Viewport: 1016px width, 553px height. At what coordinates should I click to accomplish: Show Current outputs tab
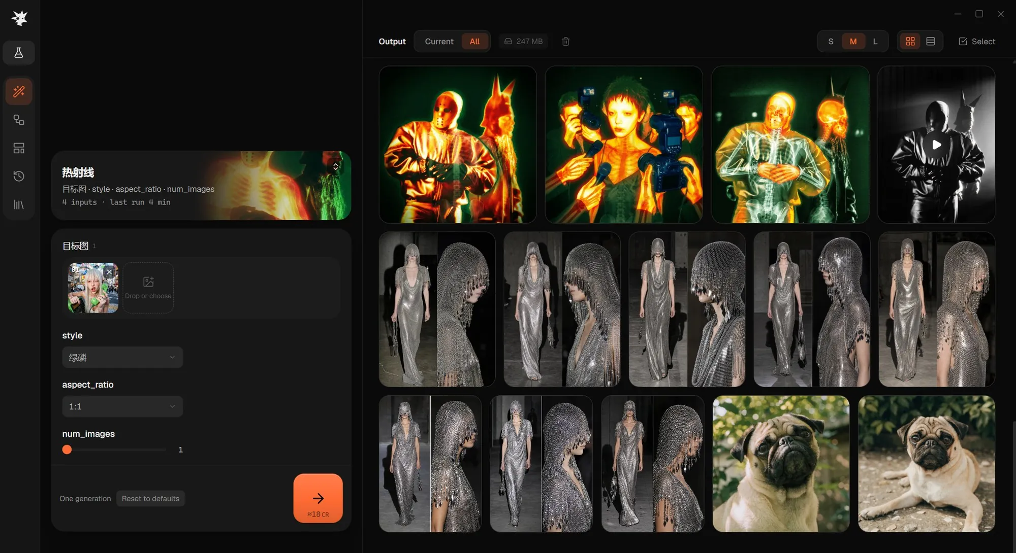[x=439, y=42]
